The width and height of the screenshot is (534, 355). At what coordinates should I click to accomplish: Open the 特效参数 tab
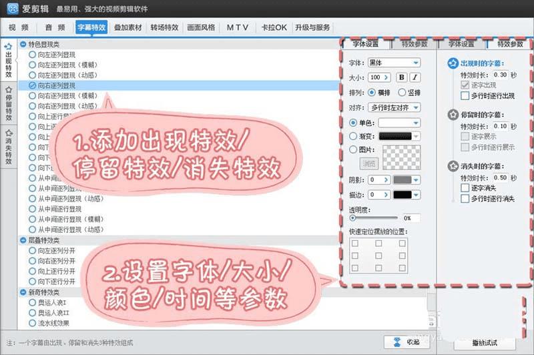414,44
